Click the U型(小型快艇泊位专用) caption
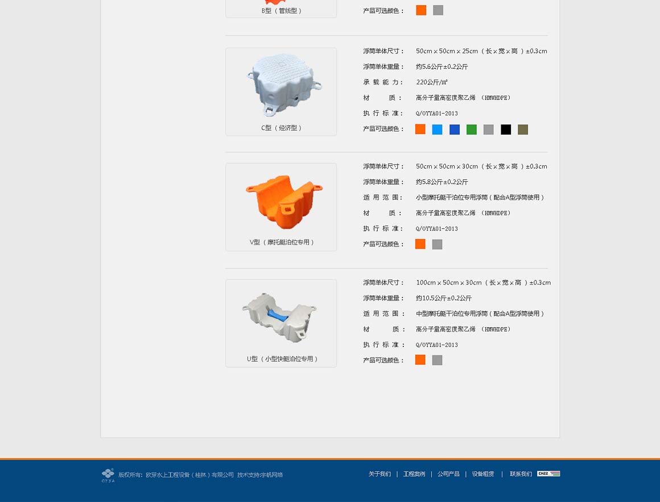The width and height of the screenshot is (660, 502). tap(282, 359)
